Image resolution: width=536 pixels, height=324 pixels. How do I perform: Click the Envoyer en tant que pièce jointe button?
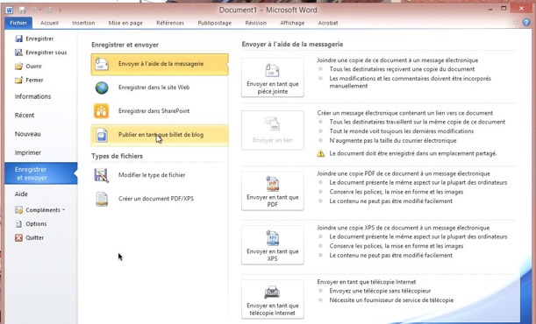point(273,78)
